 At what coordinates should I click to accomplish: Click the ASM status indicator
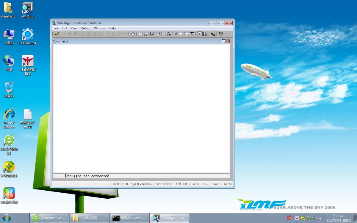tap(196, 184)
